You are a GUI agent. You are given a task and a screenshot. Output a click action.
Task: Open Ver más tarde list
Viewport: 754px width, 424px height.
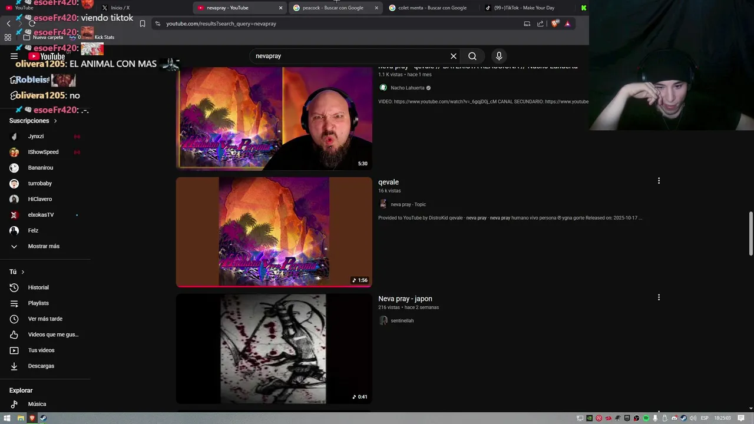pyautogui.click(x=45, y=319)
